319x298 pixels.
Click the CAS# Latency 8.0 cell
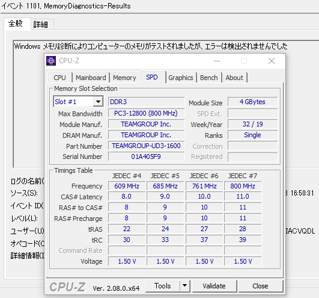(x=127, y=196)
